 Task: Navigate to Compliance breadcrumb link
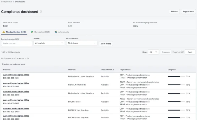coord(6,2)
